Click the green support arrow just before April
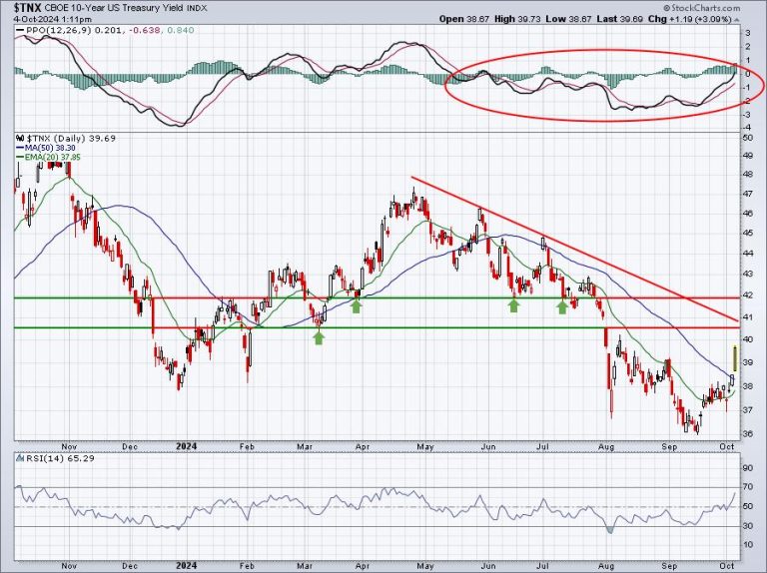The width and height of the screenshot is (767, 573). click(356, 306)
